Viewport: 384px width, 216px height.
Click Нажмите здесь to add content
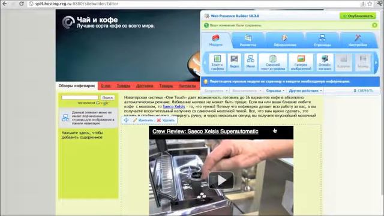[82, 135]
